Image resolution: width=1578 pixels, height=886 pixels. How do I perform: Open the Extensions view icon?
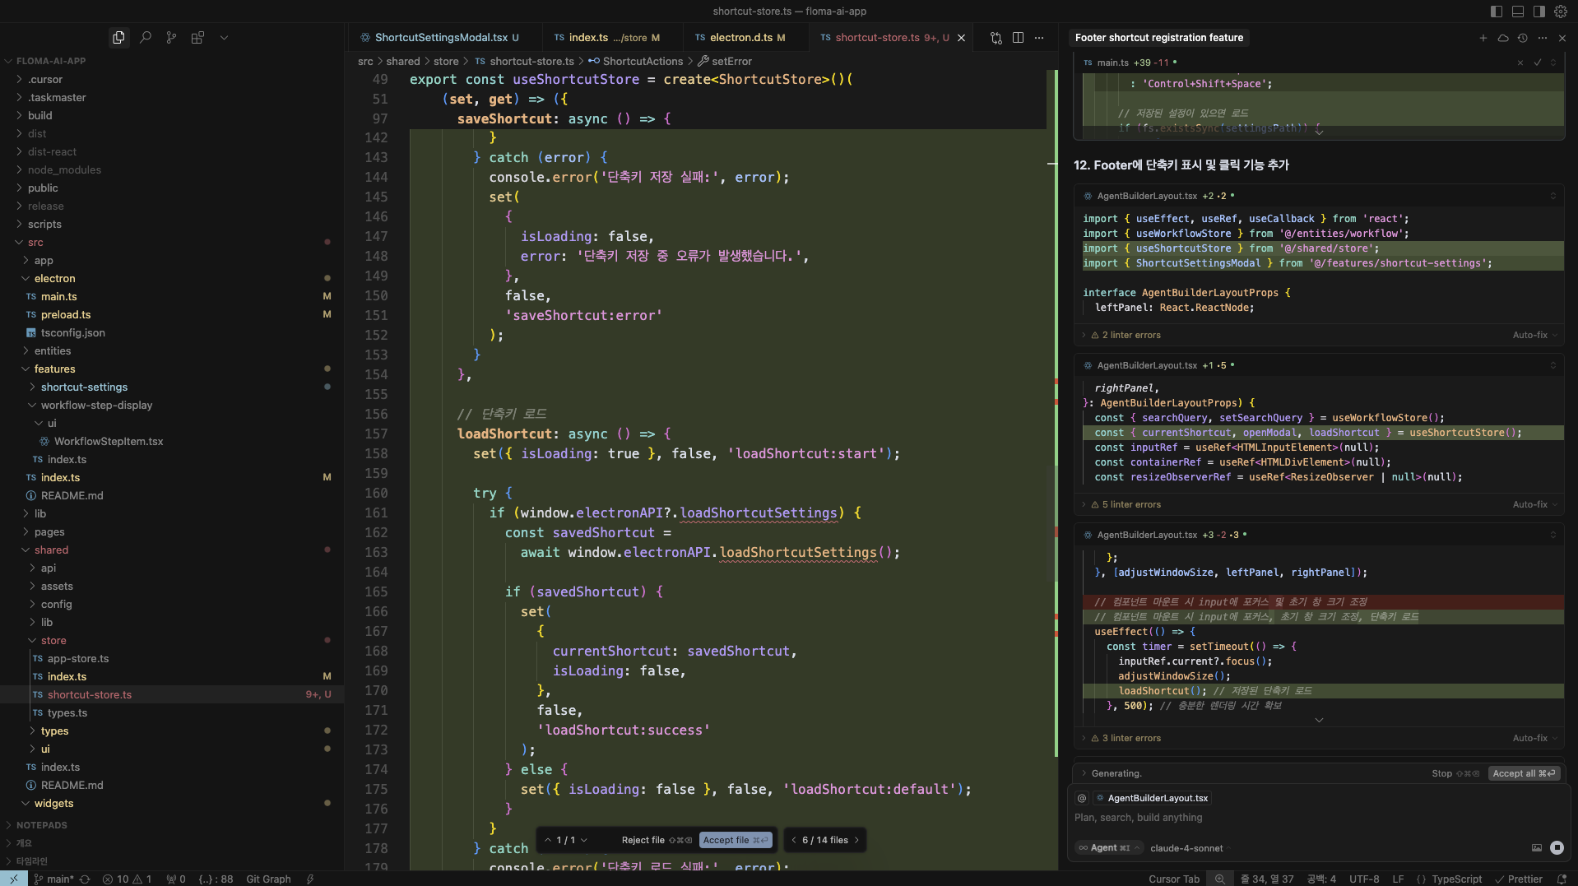coord(197,38)
